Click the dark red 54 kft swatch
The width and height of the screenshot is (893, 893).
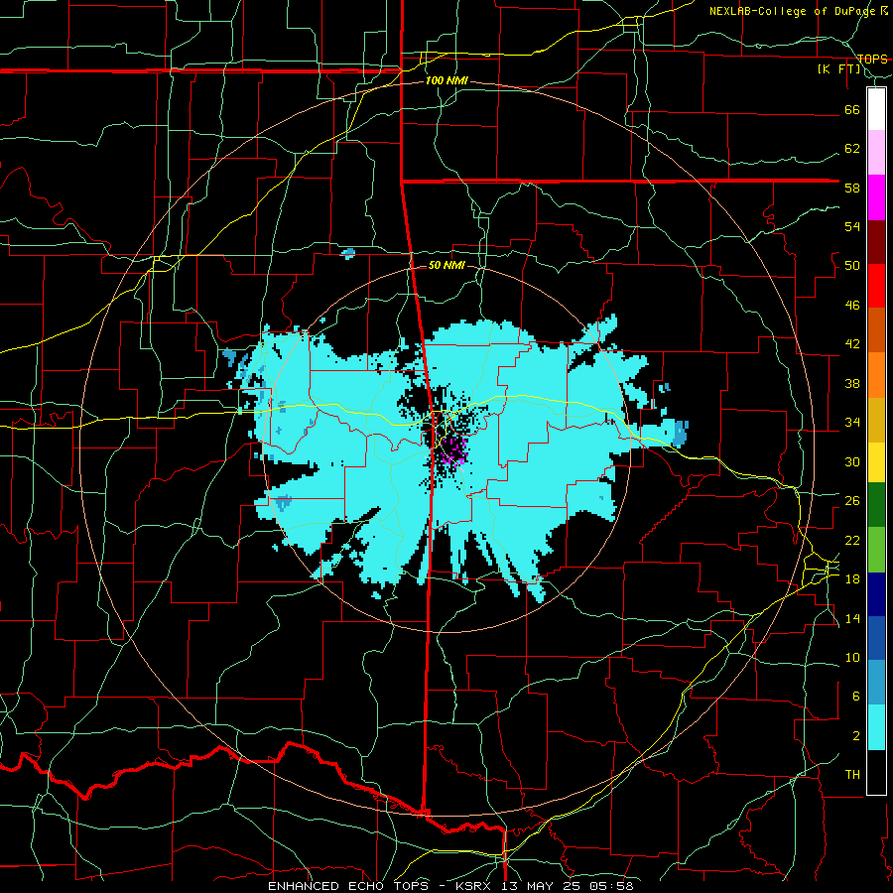point(876,242)
